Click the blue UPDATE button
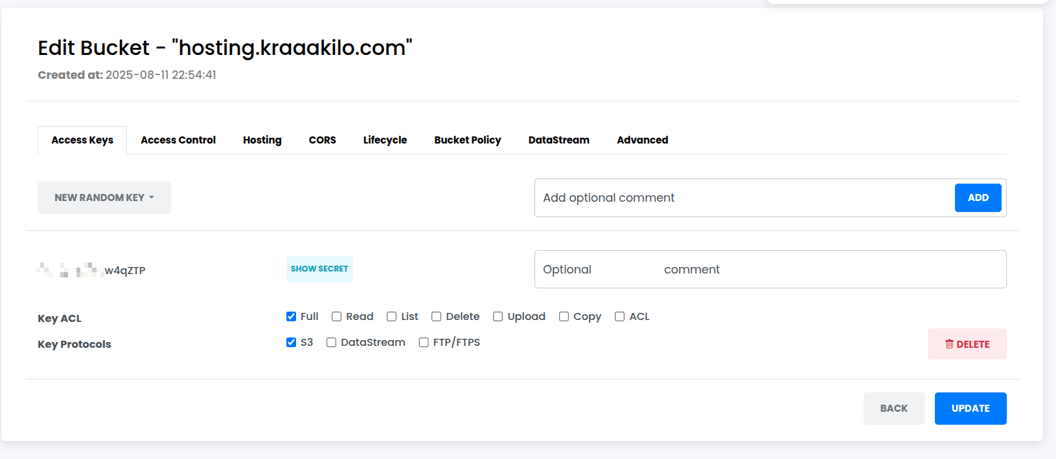Image resolution: width=1056 pixels, height=459 pixels. (970, 409)
